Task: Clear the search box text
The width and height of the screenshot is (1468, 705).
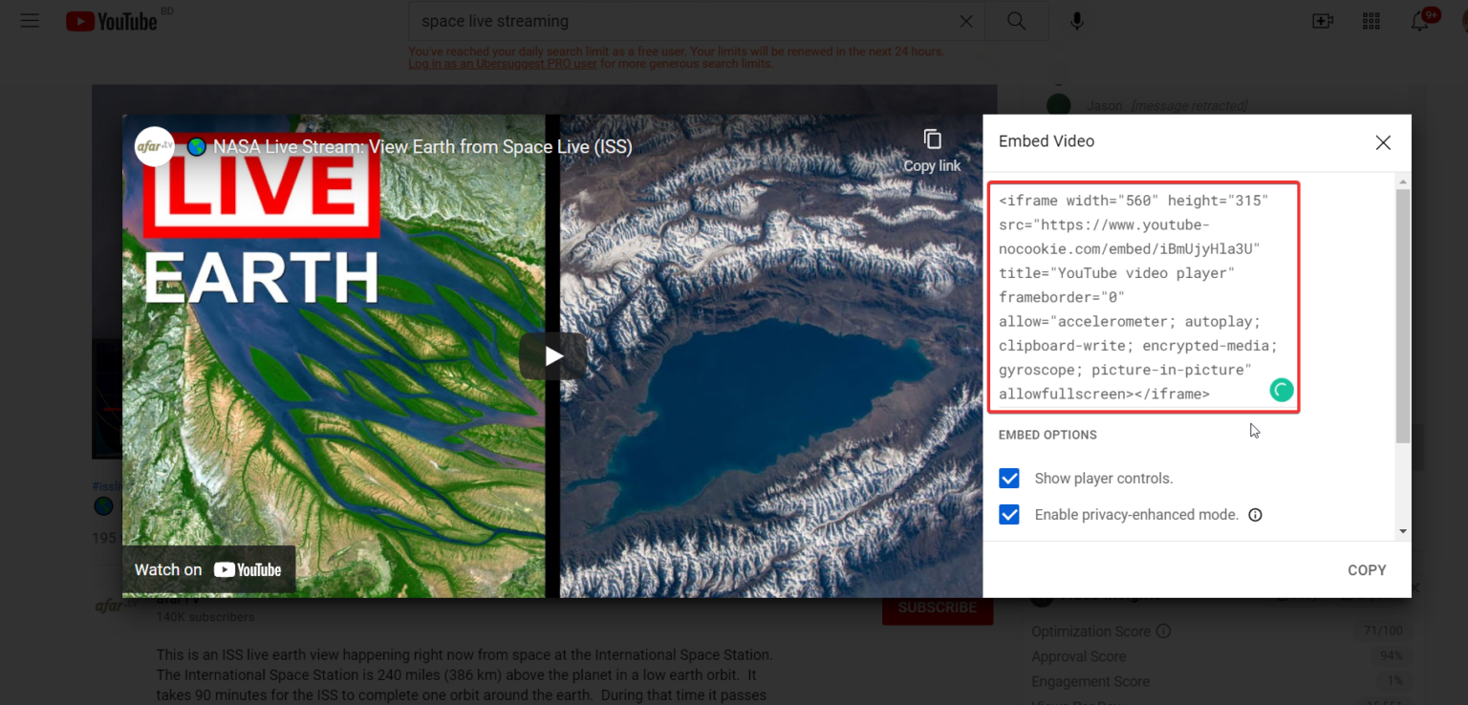Action: click(x=966, y=21)
